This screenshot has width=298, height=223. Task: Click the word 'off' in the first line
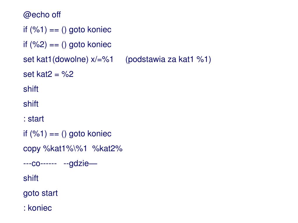(x=56, y=15)
